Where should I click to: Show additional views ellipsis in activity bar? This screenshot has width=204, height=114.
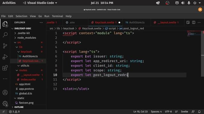click(x=5, y=79)
